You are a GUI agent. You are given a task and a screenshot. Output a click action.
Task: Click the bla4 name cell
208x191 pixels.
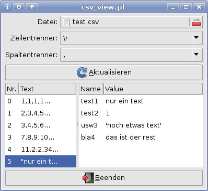pos(88,137)
